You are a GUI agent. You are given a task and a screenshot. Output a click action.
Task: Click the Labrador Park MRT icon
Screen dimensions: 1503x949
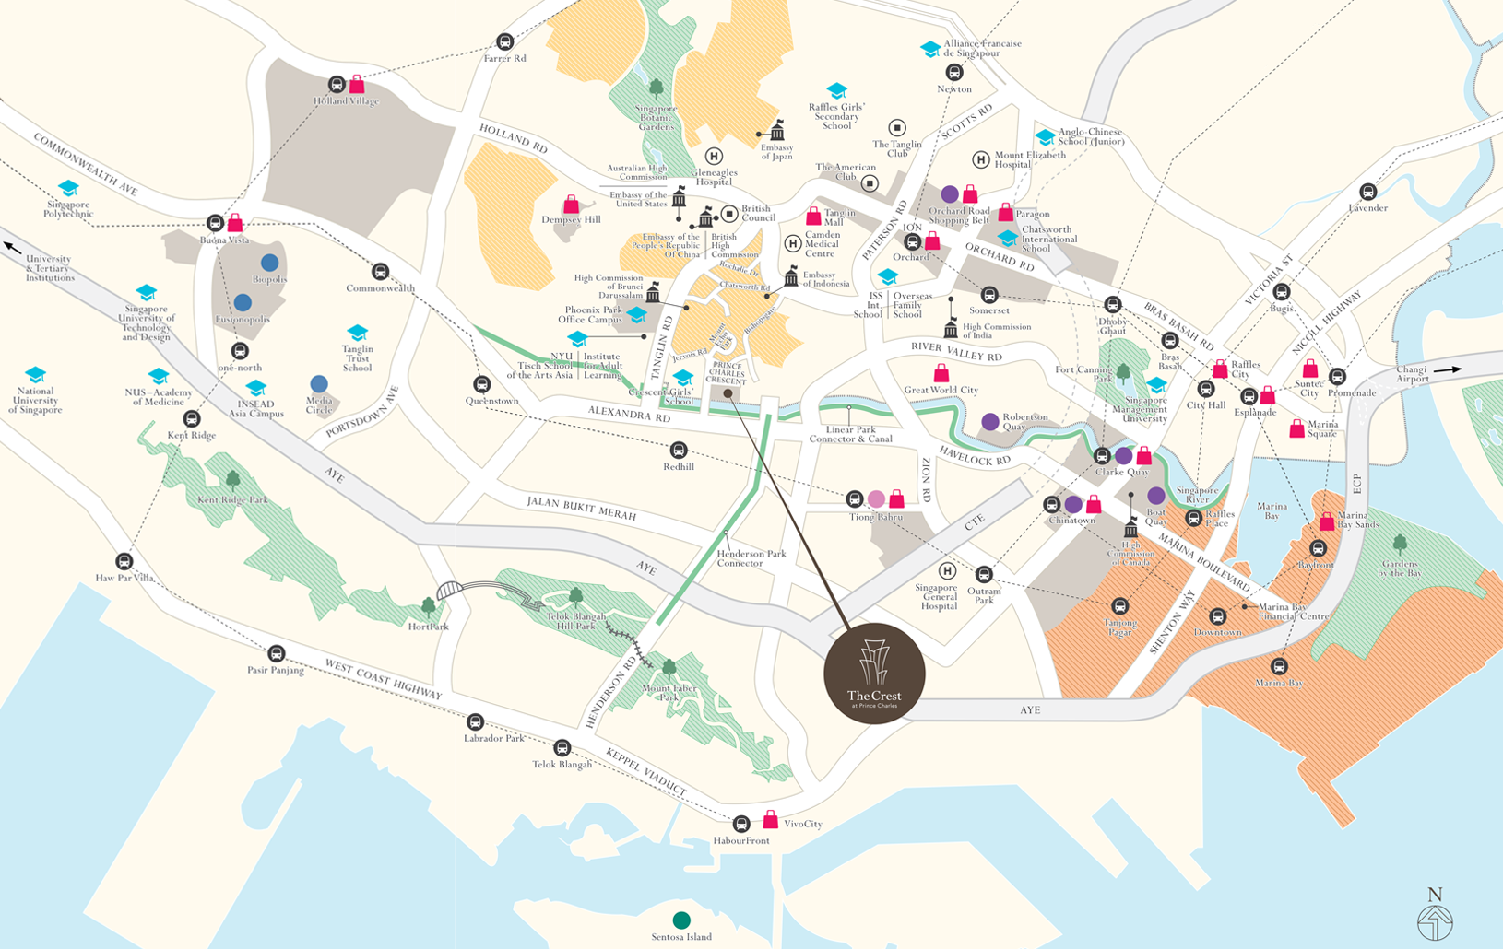pos(475,722)
